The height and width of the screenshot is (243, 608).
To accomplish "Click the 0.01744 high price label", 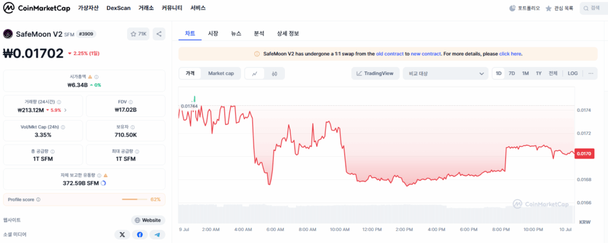I will click(x=189, y=106).
